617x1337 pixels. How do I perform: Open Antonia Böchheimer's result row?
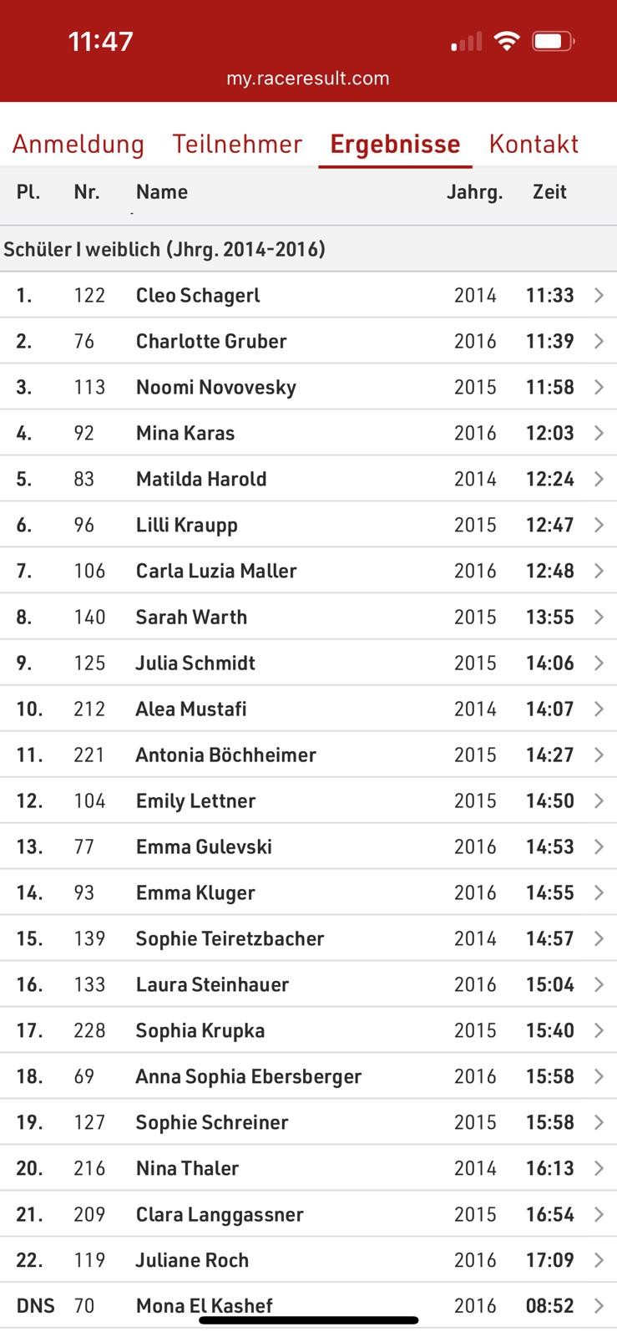(x=308, y=755)
